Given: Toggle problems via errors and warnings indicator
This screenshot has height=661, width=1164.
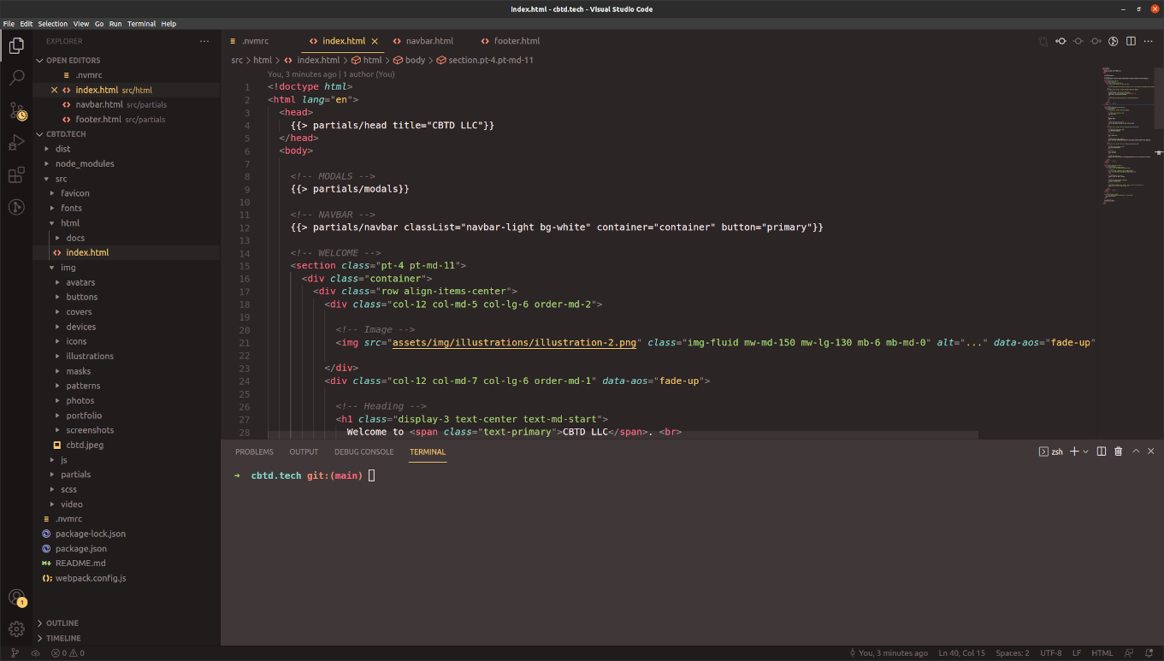Looking at the screenshot, I should click(68, 653).
